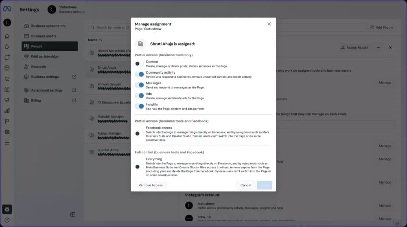Open Insights bar chart icon
Image resolution: width=407 pixels, height=227 pixels.
pos(7,111)
